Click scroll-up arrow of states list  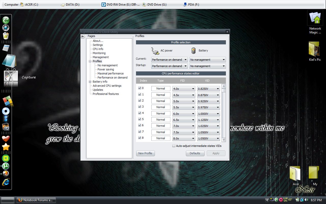coord(224,86)
